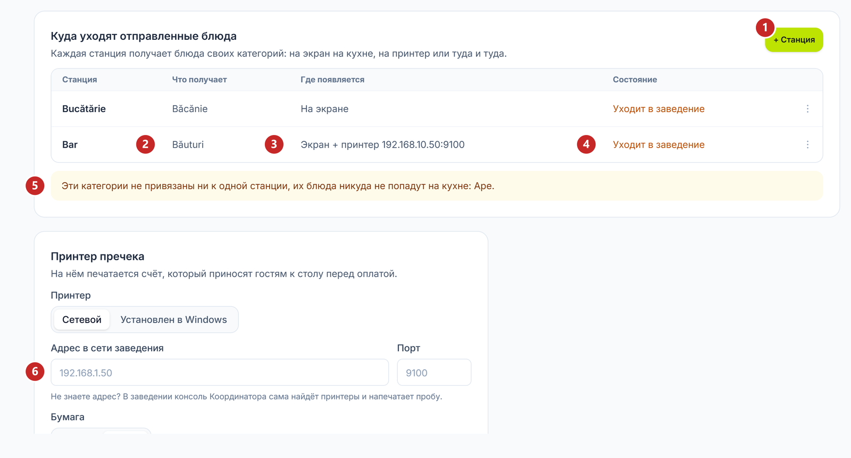Click the unassigned categories warning message
Image resolution: width=851 pixels, height=458 pixels.
437,186
